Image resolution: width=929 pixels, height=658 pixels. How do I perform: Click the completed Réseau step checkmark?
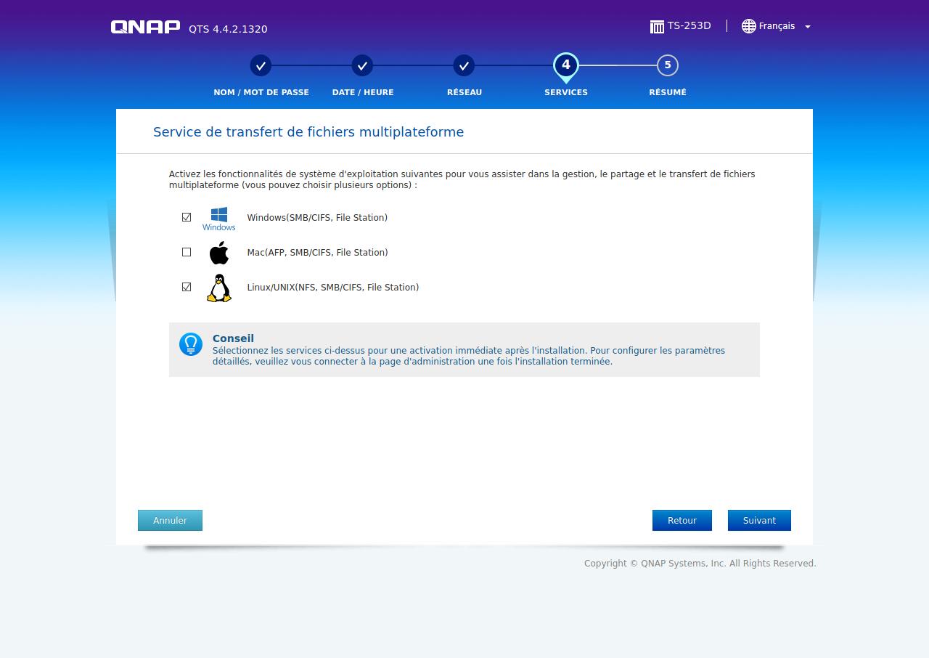point(464,66)
